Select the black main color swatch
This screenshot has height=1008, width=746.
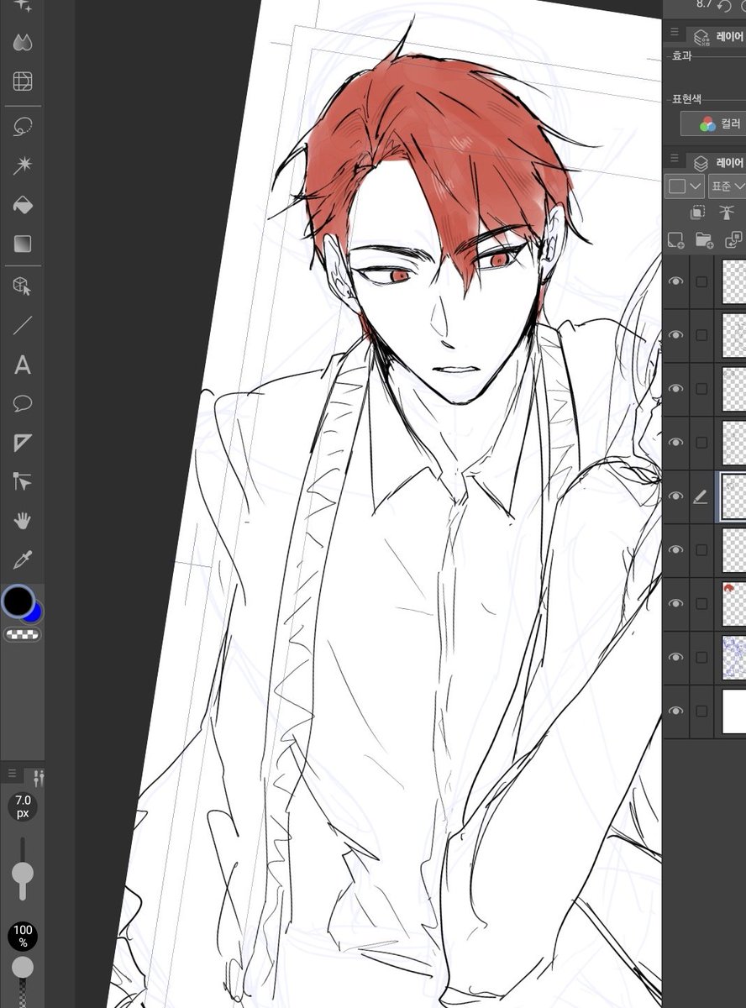(x=18, y=601)
